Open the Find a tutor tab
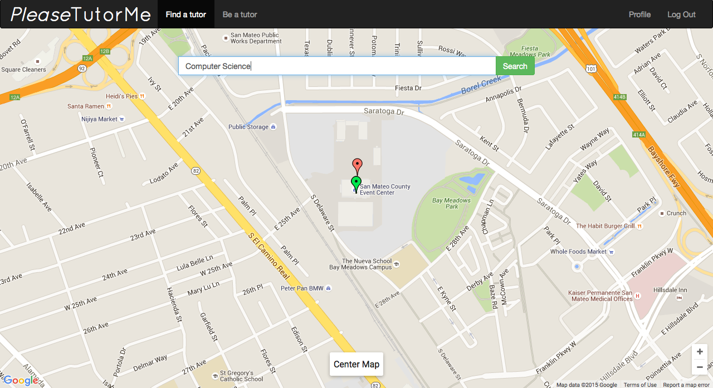The height and width of the screenshot is (388, 713). (186, 14)
